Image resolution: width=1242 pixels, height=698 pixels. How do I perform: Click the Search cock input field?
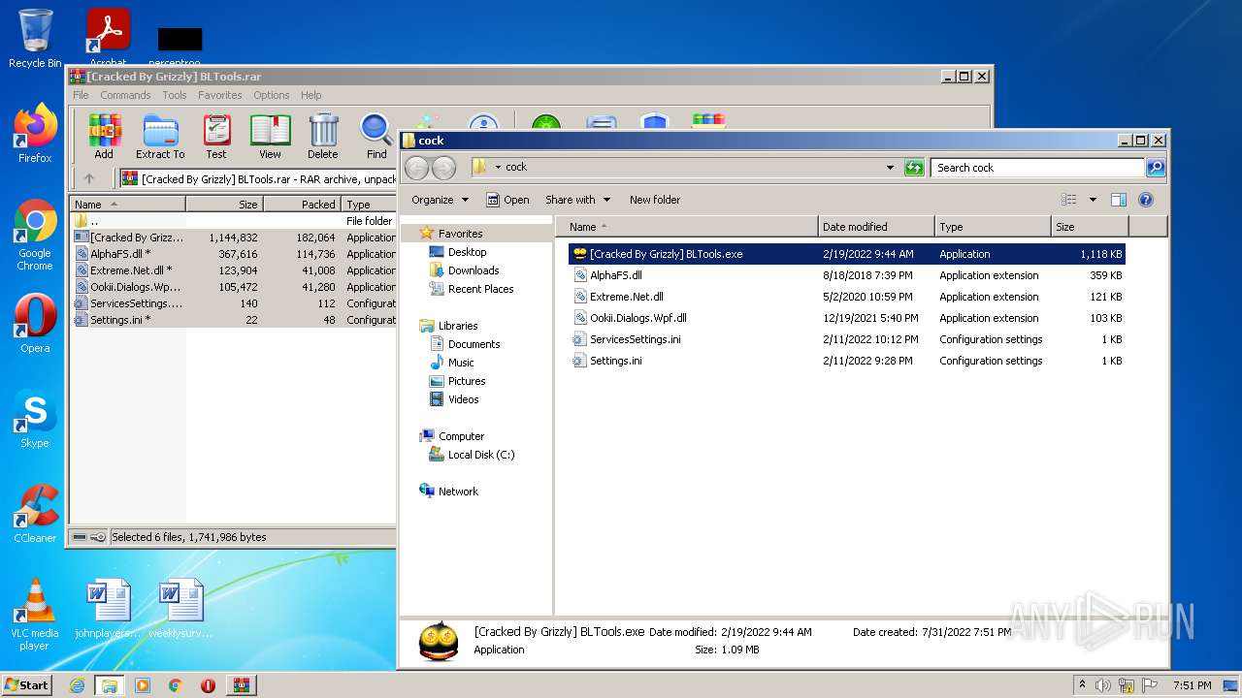[x=1037, y=168]
